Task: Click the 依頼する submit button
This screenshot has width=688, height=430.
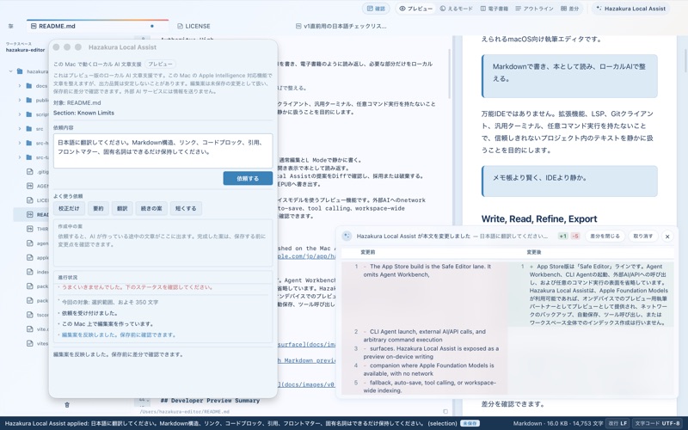Action: click(x=248, y=179)
